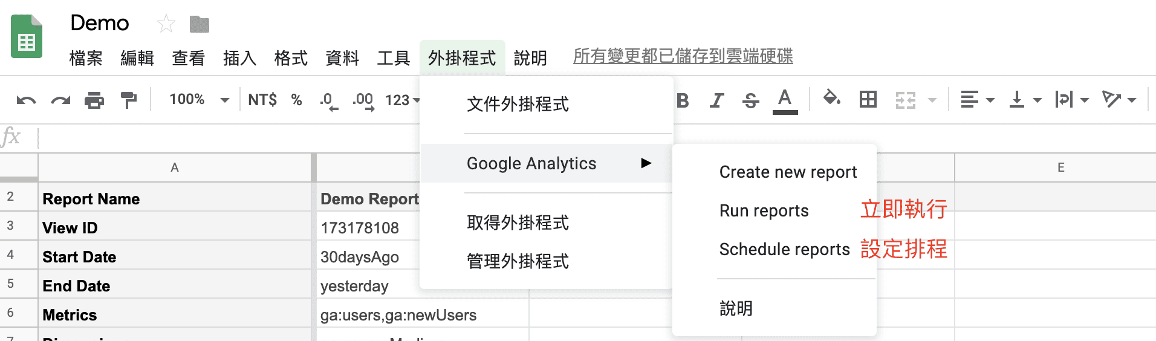Image resolution: width=1156 pixels, height=341 pixels.
Task: Star the Demo spreadsheet
Action: (166, 24)
